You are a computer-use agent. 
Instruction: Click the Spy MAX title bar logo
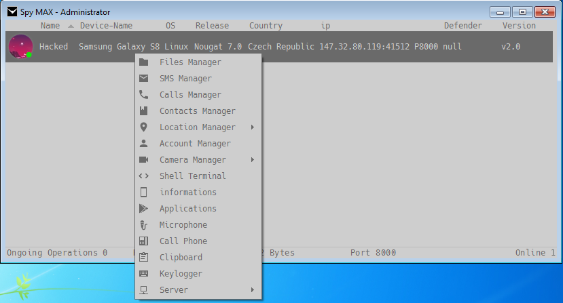[12, 12]
